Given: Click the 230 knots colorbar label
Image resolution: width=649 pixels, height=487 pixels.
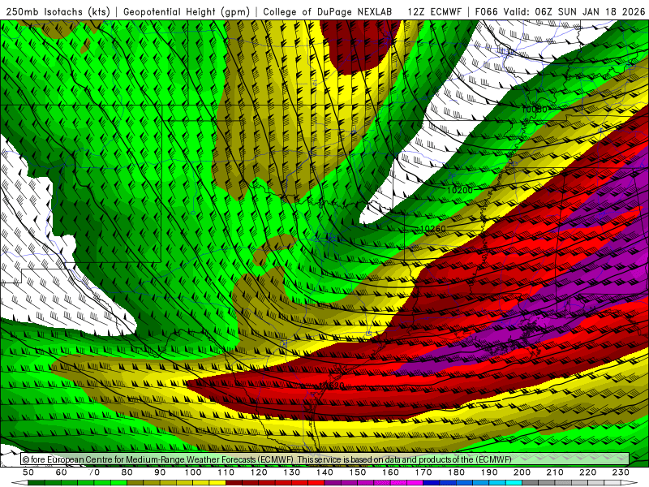Looking at the screenshot, I should (x=621, y=472).
